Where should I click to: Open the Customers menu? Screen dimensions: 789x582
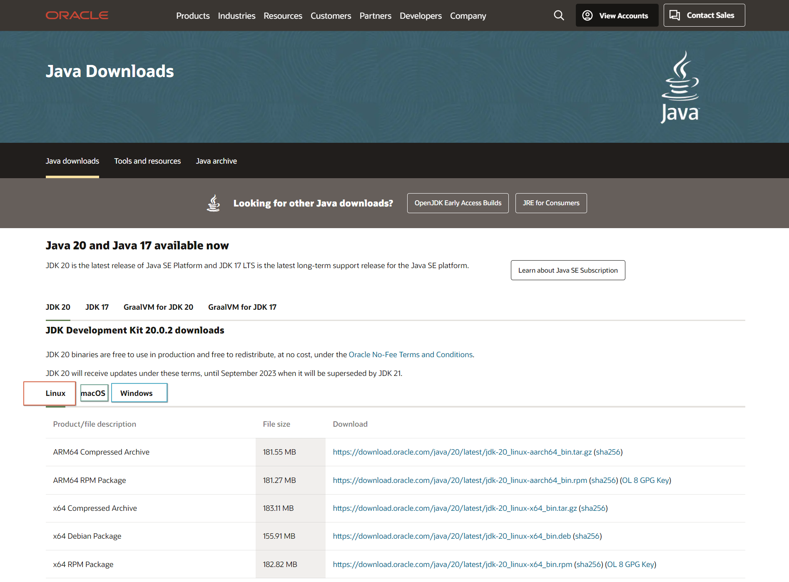pos(331,16)
